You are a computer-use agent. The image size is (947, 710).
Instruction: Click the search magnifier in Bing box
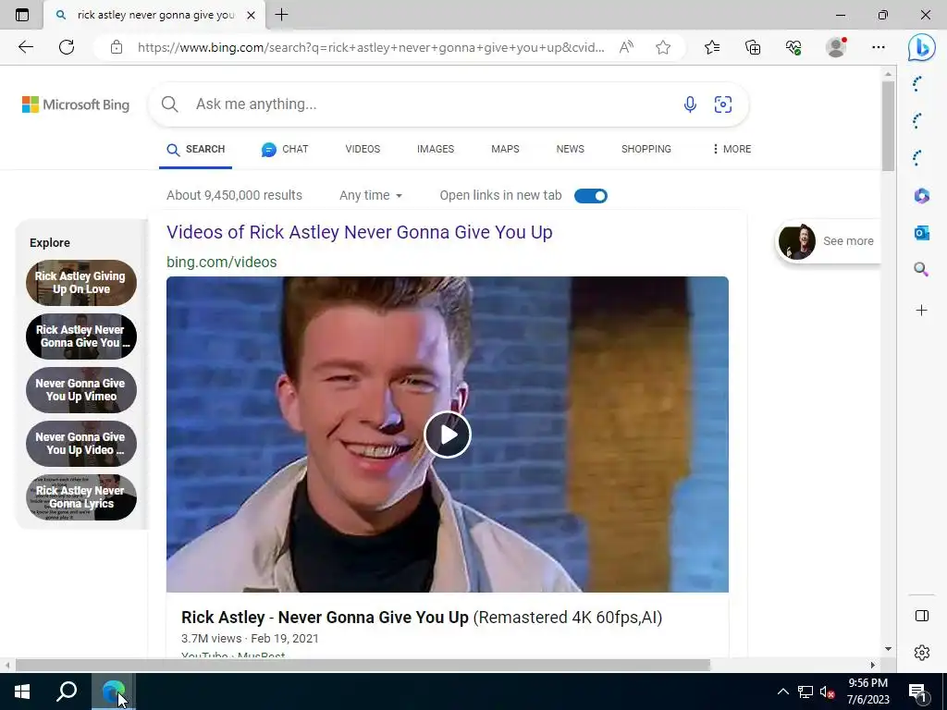[x=170, y=104]
